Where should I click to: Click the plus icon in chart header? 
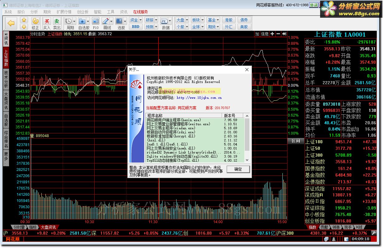tap(272, 34)
